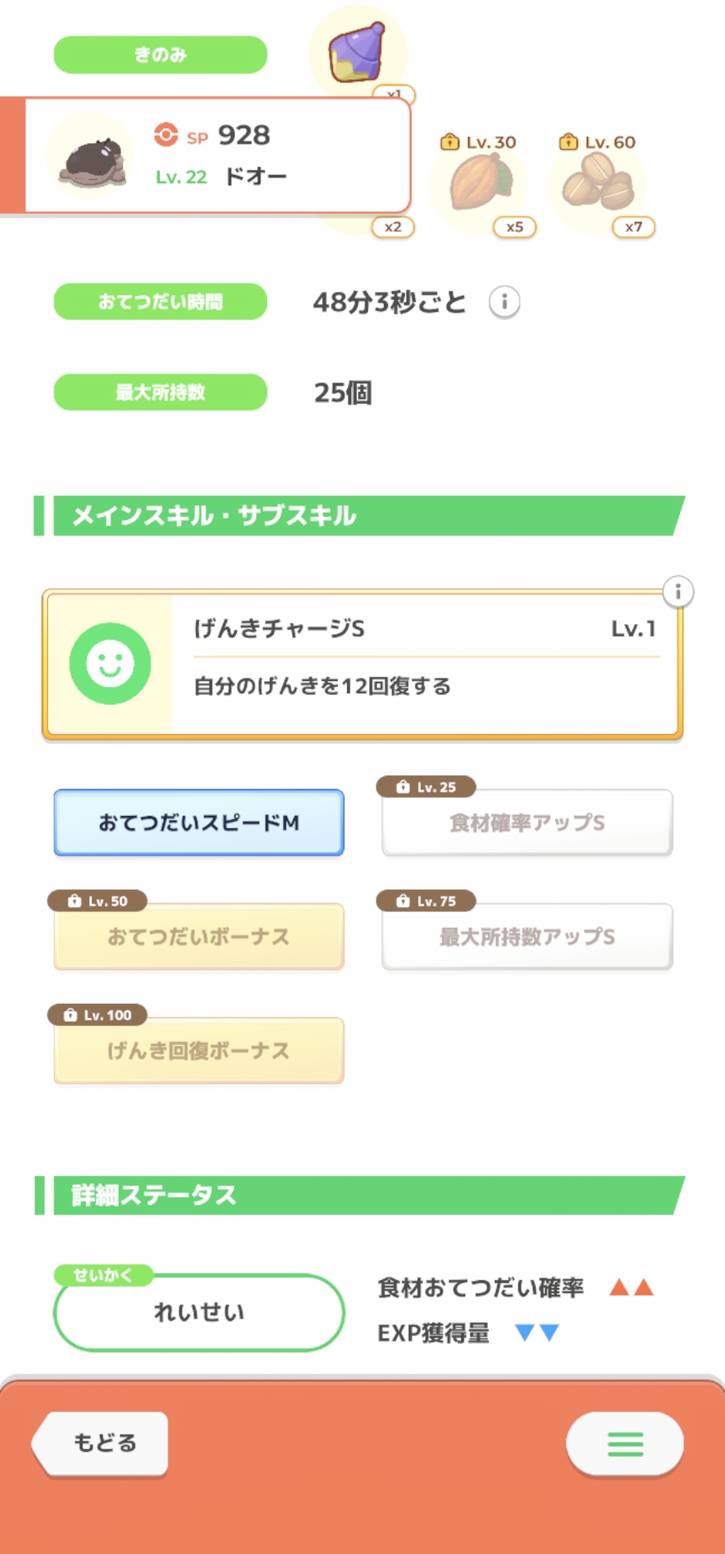The image size is (725, 1554).
Task: Open main skill info icon
Action: pyautogui.click(x=678, y=592)
